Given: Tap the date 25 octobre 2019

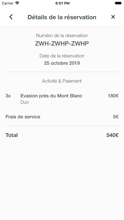Looking at the screenshot, I should coord(62,63).
